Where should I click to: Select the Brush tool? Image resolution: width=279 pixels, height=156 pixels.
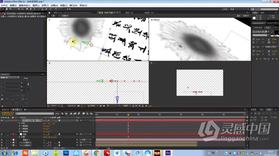tap(39, 9)
